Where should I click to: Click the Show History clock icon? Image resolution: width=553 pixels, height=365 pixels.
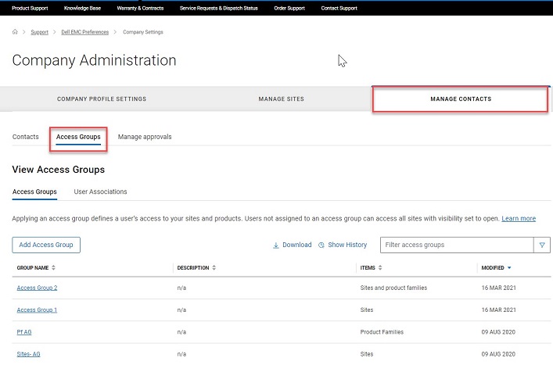(x=321, y=245)
